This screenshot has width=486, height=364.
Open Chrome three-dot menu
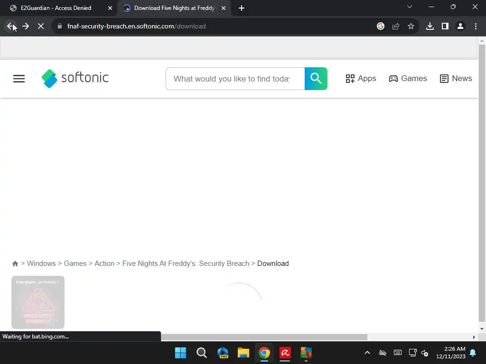click(x=476, y=27)
